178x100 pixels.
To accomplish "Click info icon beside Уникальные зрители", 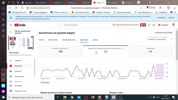I will coord(68,48).
